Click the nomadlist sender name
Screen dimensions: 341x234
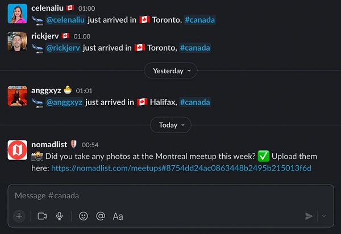(50, 145)
